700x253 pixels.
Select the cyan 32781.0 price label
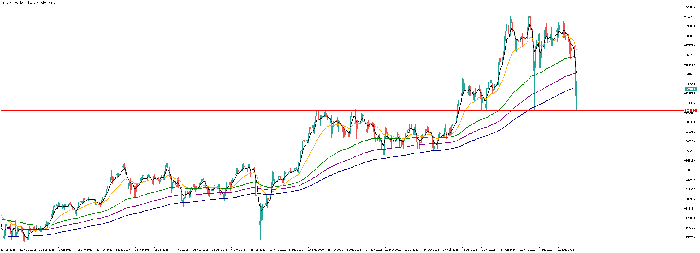click(x=690, y=89)
